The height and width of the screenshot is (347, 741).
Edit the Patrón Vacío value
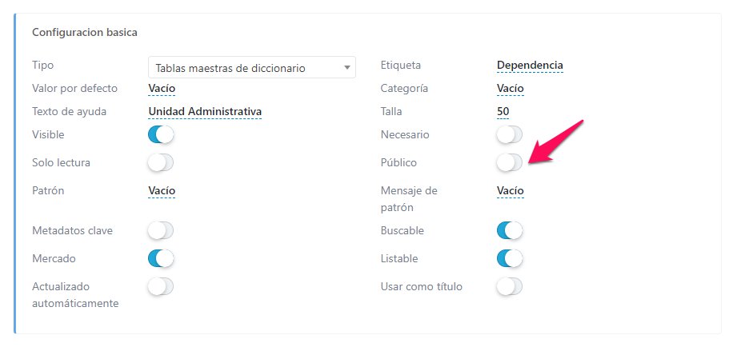[162, 190]
